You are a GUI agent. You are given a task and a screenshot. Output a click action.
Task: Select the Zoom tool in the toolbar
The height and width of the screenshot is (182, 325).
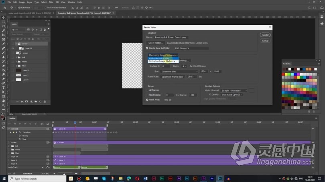point(3,105)
